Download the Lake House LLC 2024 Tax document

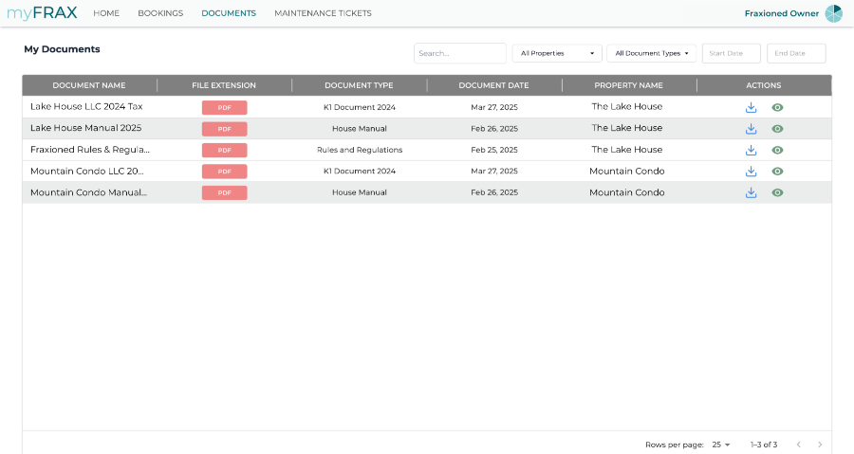751,108
